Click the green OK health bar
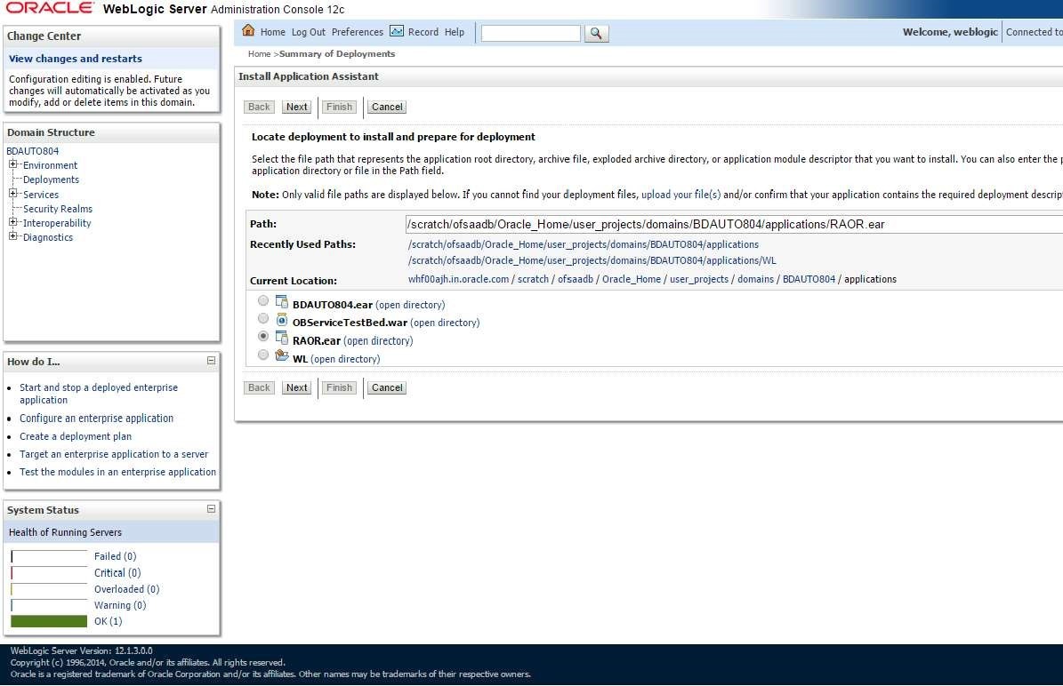Viewport: 1063px width, 686px height. click(48, 621)
